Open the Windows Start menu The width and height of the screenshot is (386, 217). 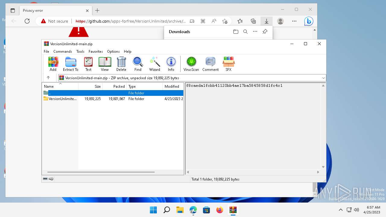tap(153, 210)
